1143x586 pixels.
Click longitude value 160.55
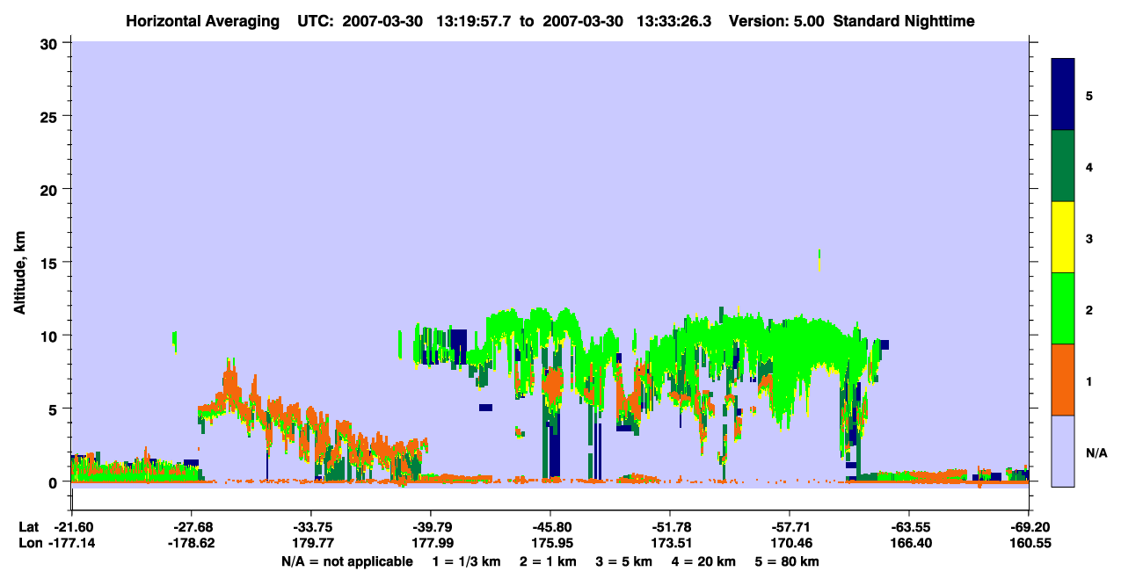pyautogui.click(x=1029, y=543)
